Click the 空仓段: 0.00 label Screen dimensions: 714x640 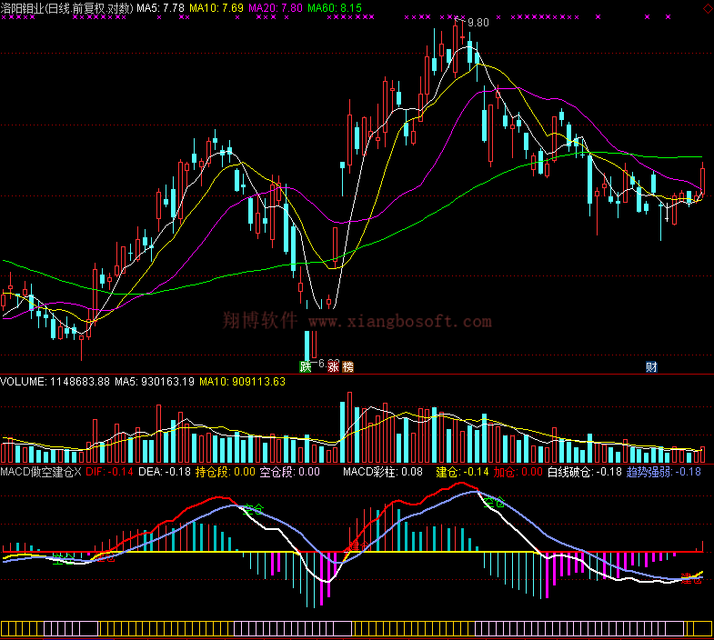290,472
